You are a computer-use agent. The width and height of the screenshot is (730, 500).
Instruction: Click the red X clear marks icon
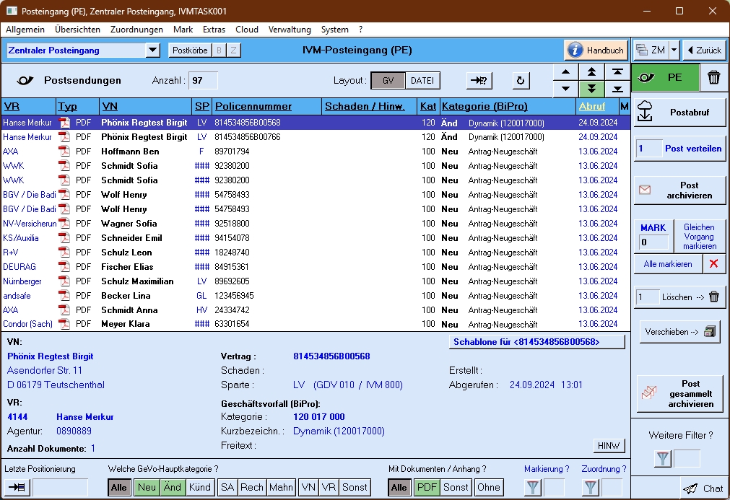[713, 264]
